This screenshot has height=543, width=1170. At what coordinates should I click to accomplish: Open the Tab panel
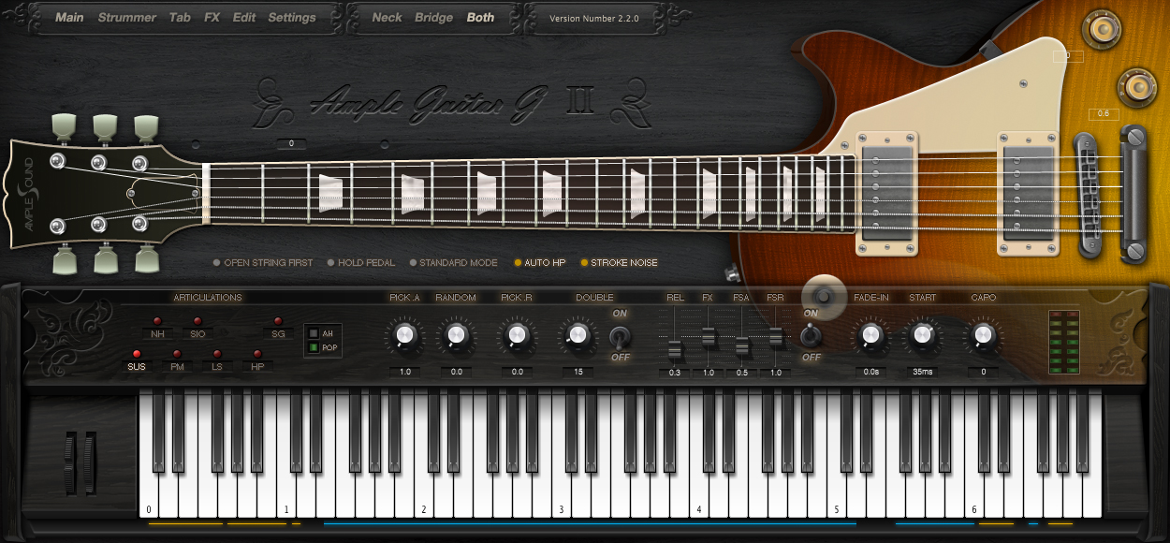pos(180,17)
